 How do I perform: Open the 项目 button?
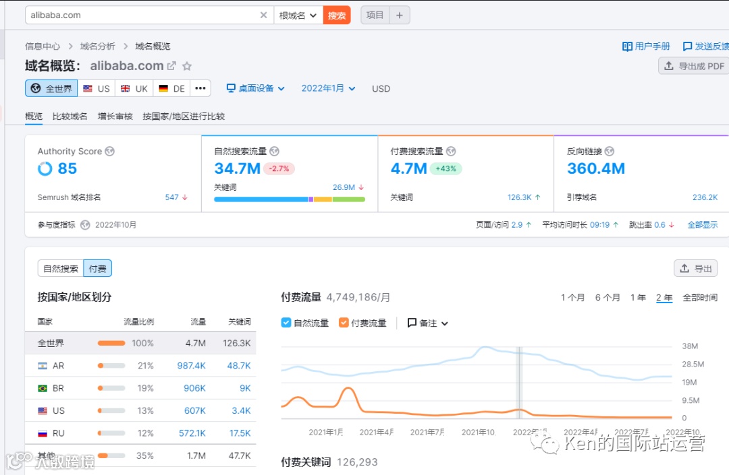375,15
